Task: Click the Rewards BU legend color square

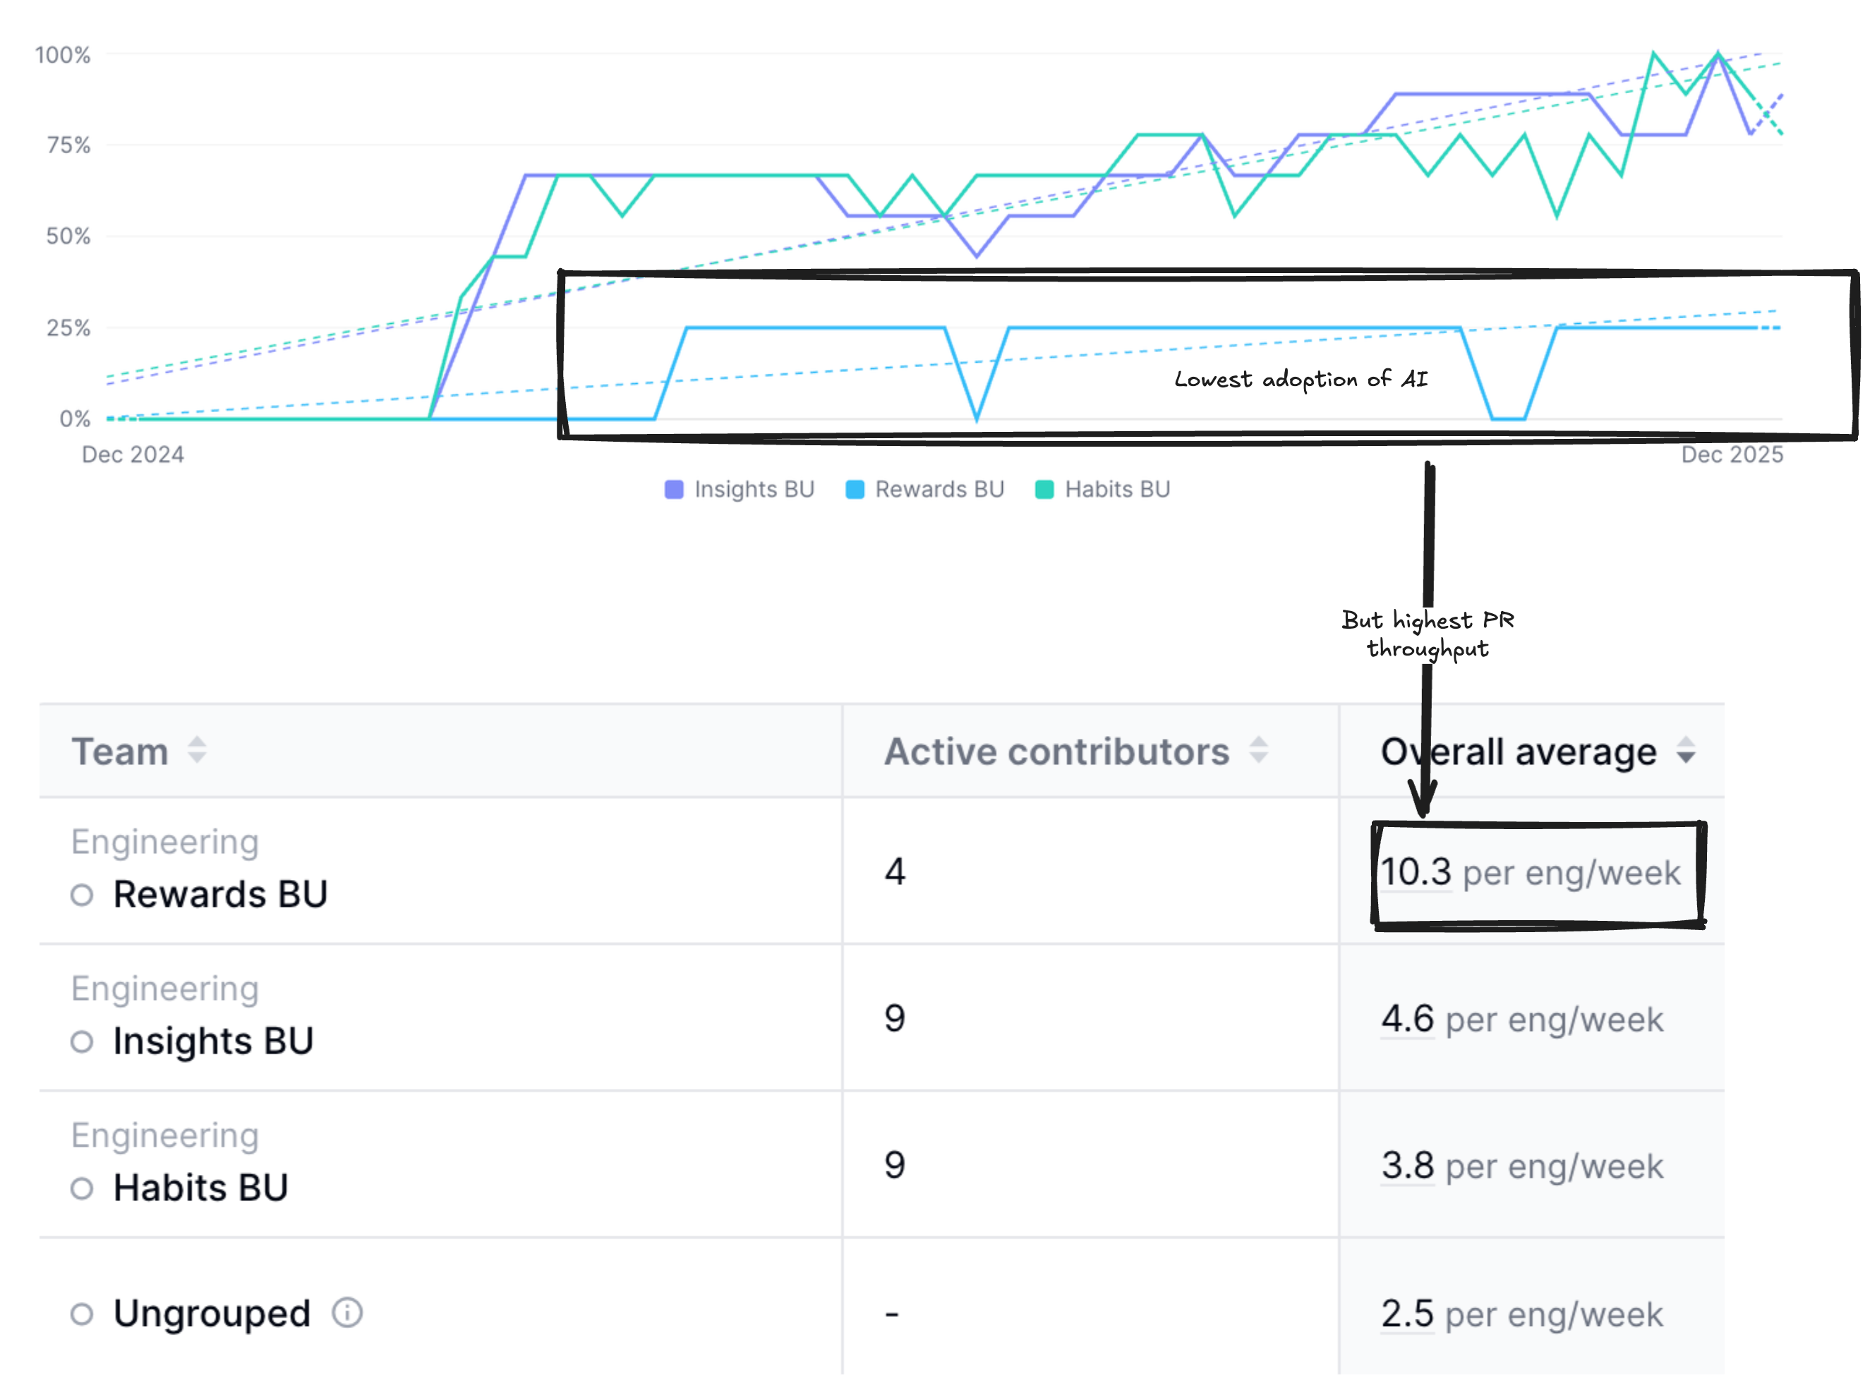Action: point(855,490)
